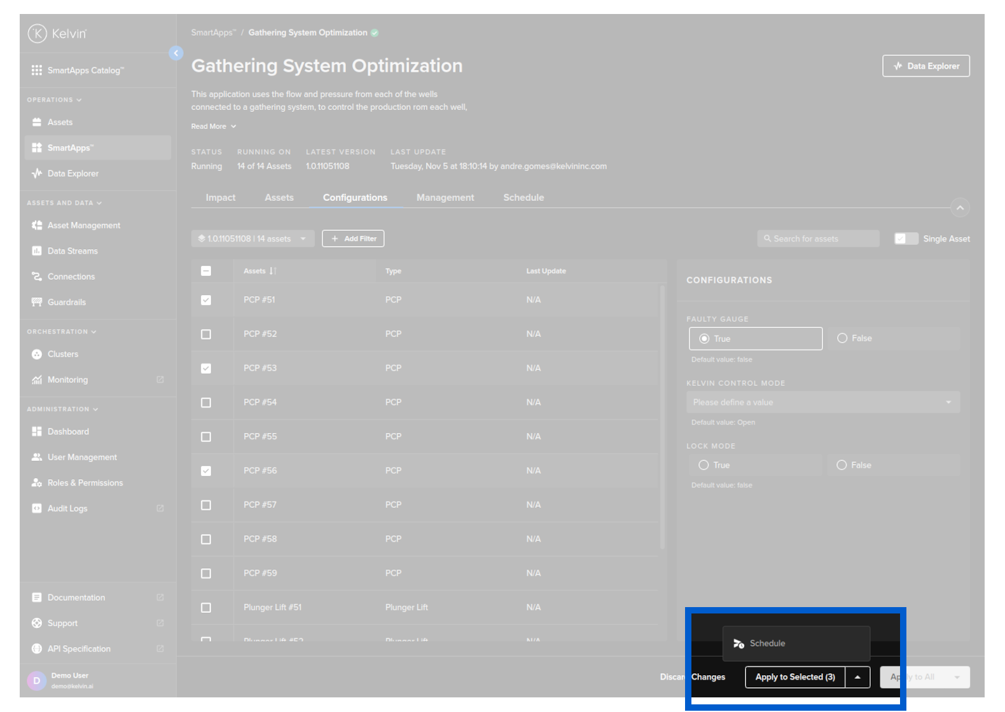The height and width of the screenshot is (712, 1005).
Task: Click the Search for assets field
Action: click(818, 239)
